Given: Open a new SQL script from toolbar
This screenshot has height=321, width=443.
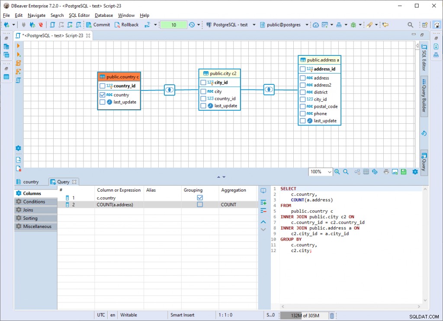Looking at the screenshot, I should tap(52, 25).
